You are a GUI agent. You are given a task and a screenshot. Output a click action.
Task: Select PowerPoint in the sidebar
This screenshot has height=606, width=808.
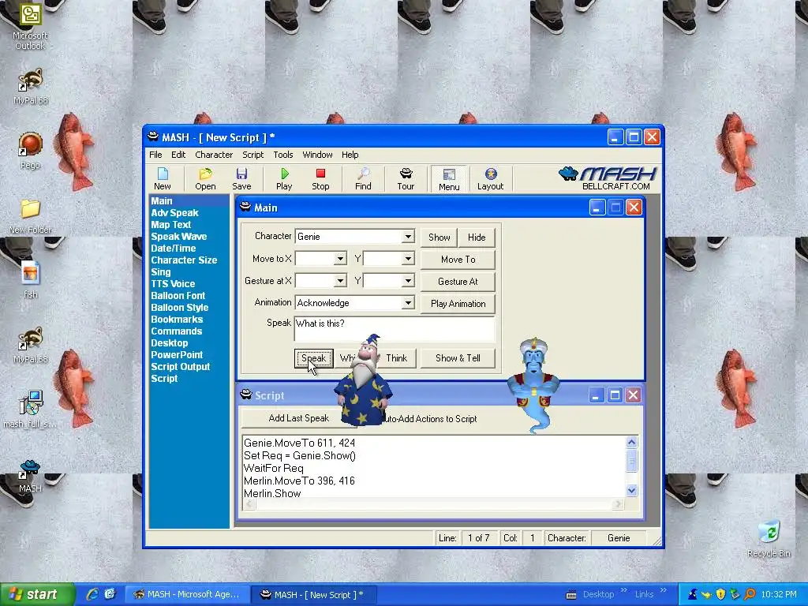[177, 355]
